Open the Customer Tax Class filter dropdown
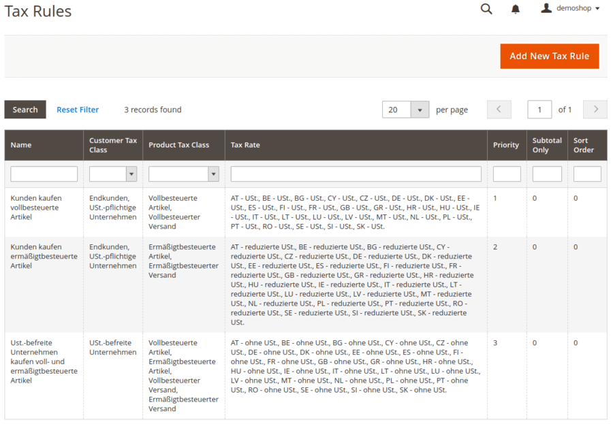Screen dimensions: 613x424 click(x=113, y=174)
